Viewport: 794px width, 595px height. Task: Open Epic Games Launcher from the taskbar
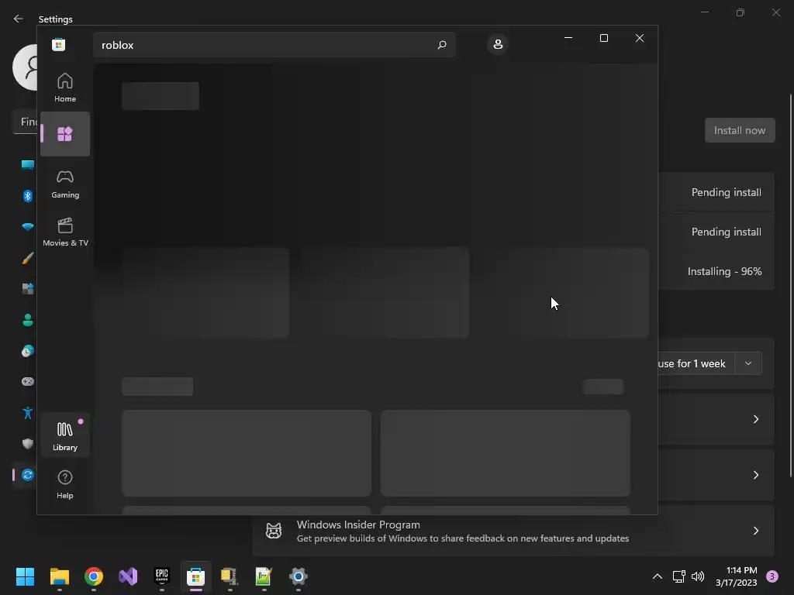pos(162,576)
